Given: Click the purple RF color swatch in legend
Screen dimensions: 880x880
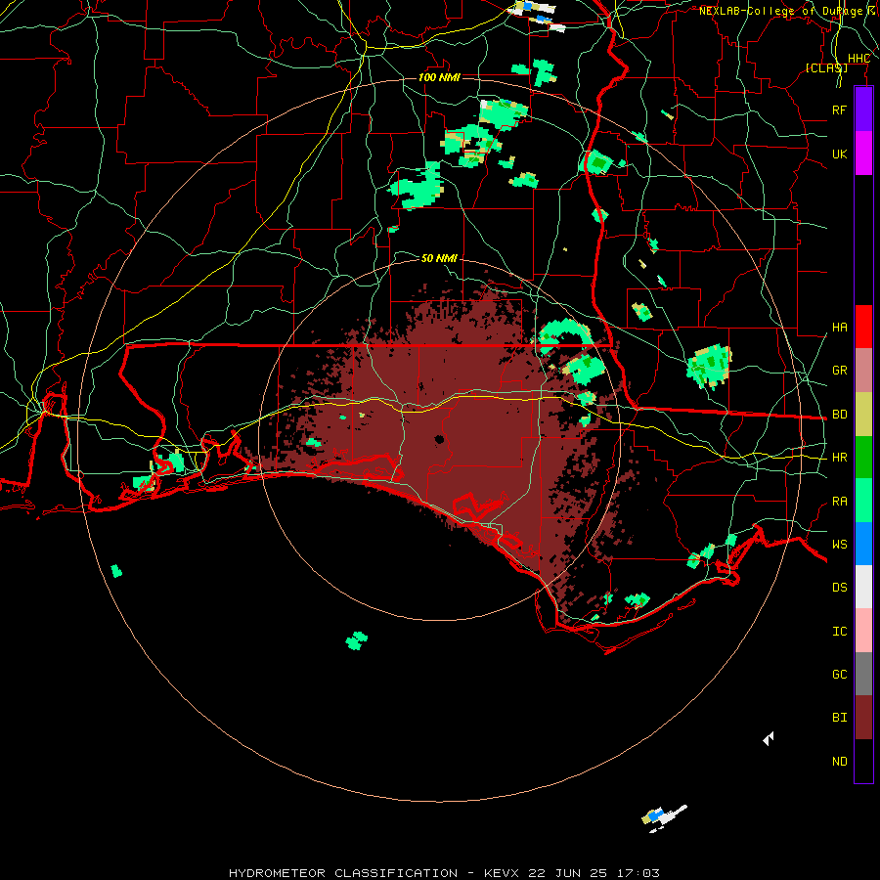Looking at the screenshot, I should click(863, 110).
